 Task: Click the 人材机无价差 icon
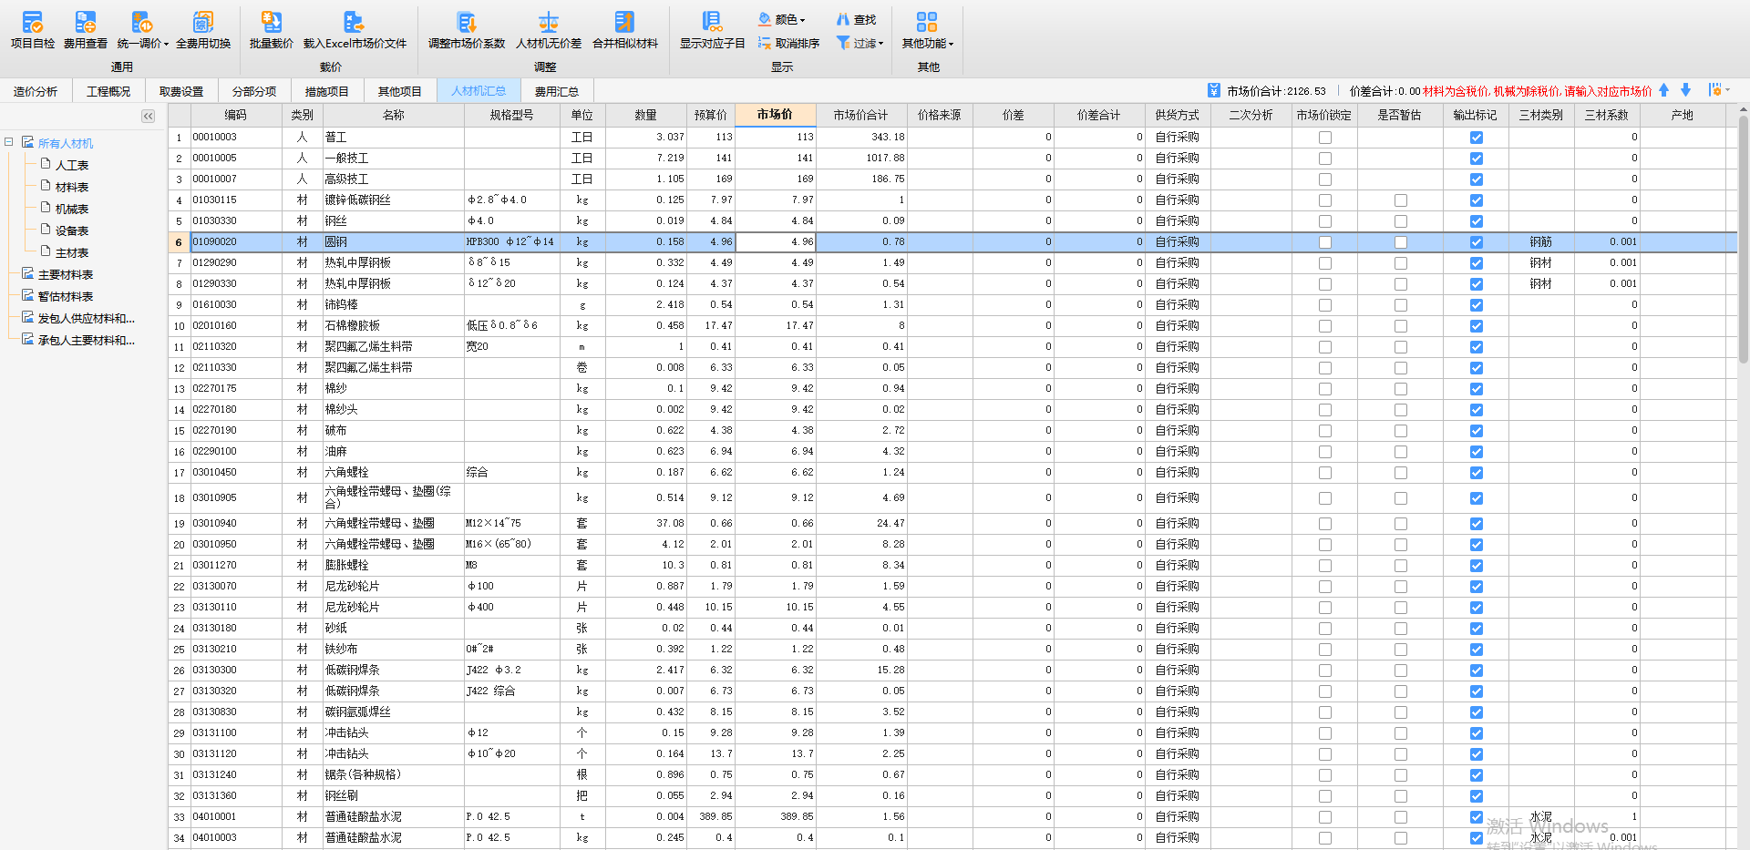[x=548, y=22]
